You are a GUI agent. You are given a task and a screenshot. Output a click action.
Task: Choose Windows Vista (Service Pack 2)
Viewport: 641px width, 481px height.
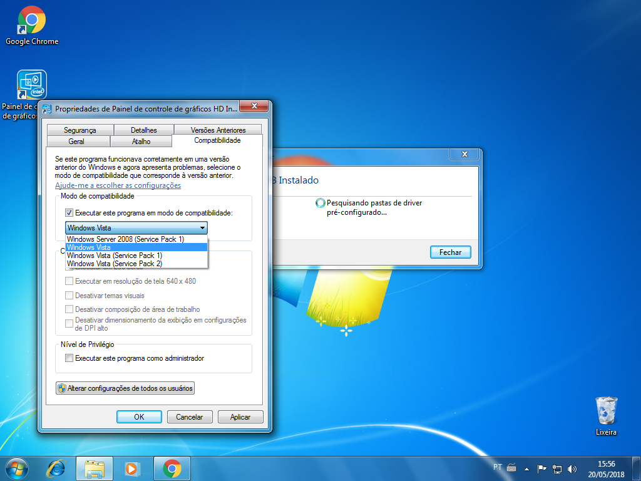(136, 264)
